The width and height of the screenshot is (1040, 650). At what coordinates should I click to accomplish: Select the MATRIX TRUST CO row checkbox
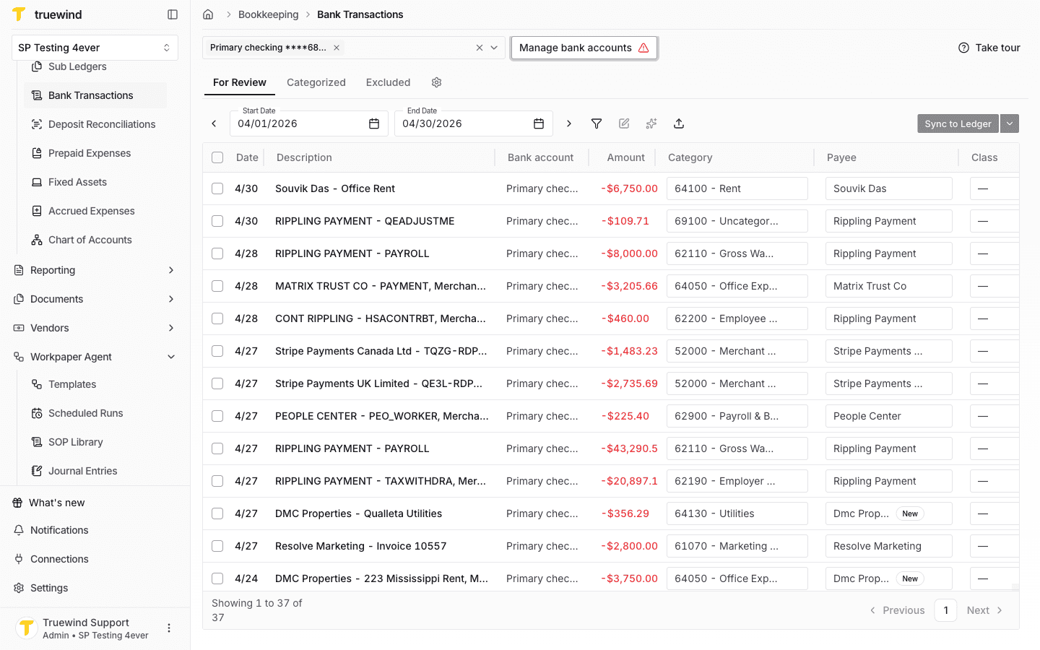pos(217,286)
